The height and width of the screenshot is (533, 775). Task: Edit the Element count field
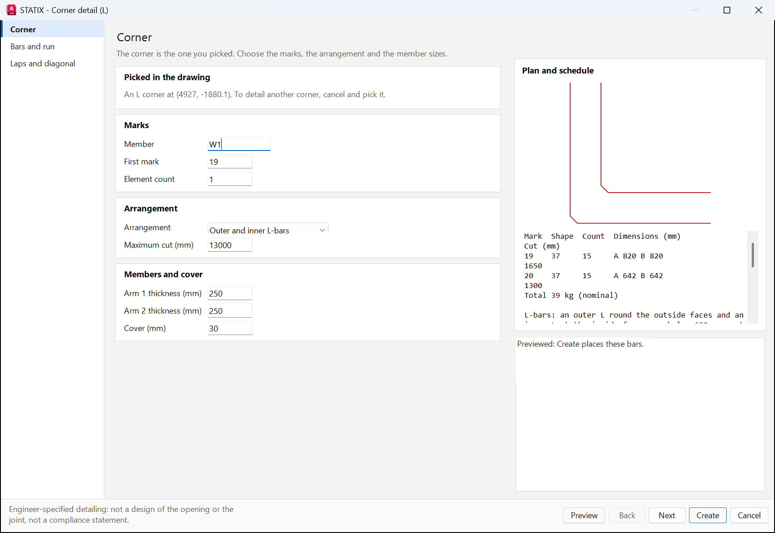[x=230, y=179]
